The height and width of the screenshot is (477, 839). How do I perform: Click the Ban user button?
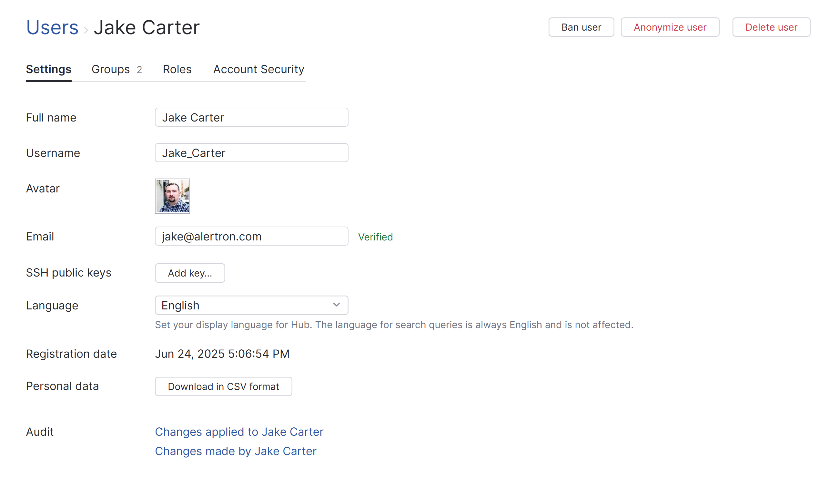tap(581, 27)
